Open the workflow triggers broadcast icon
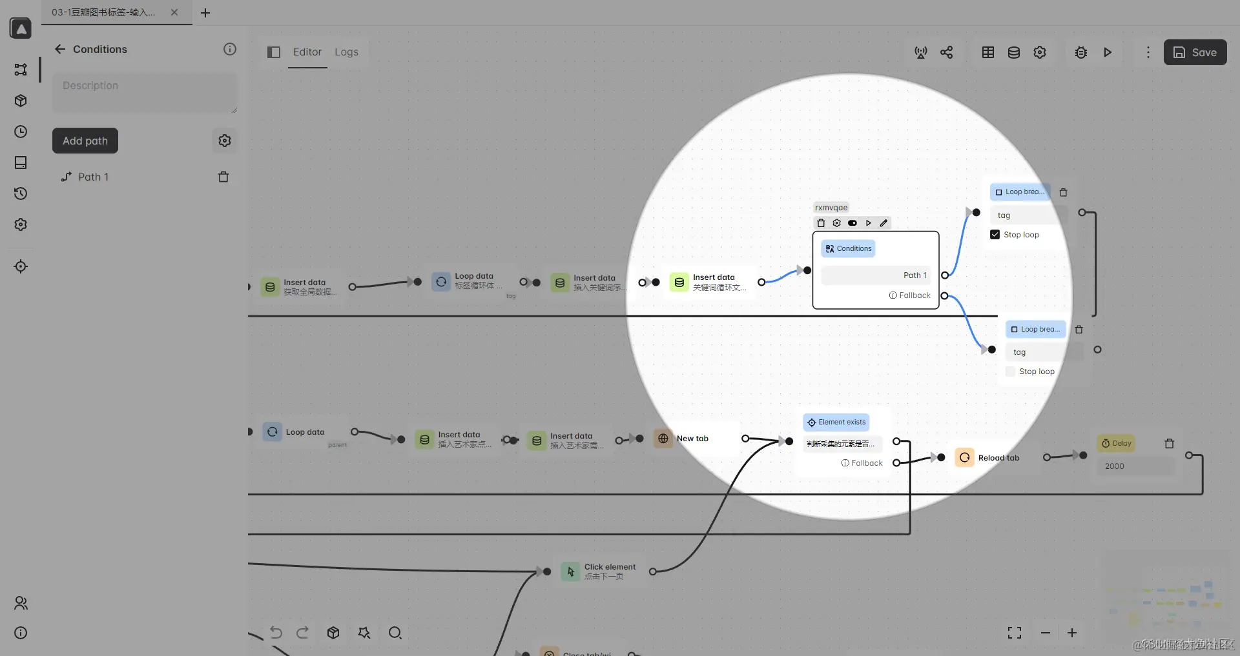The image size is (1240, 656). [x=921, y=52]
